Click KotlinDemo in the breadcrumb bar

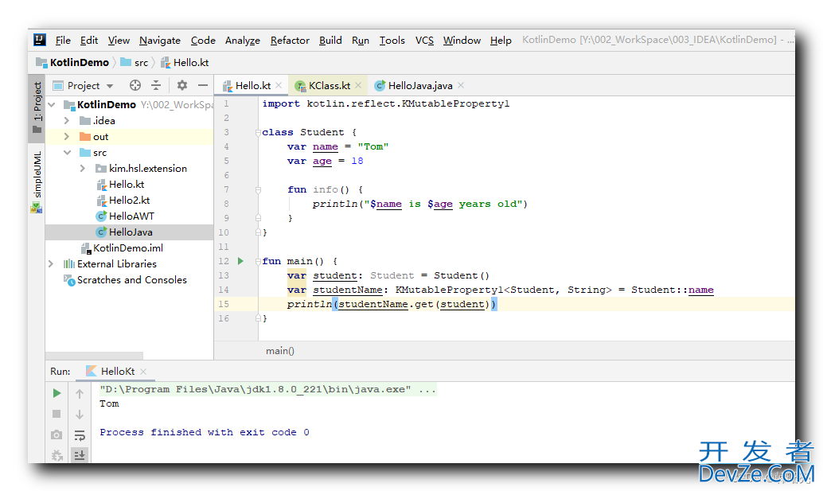(73, 62)
